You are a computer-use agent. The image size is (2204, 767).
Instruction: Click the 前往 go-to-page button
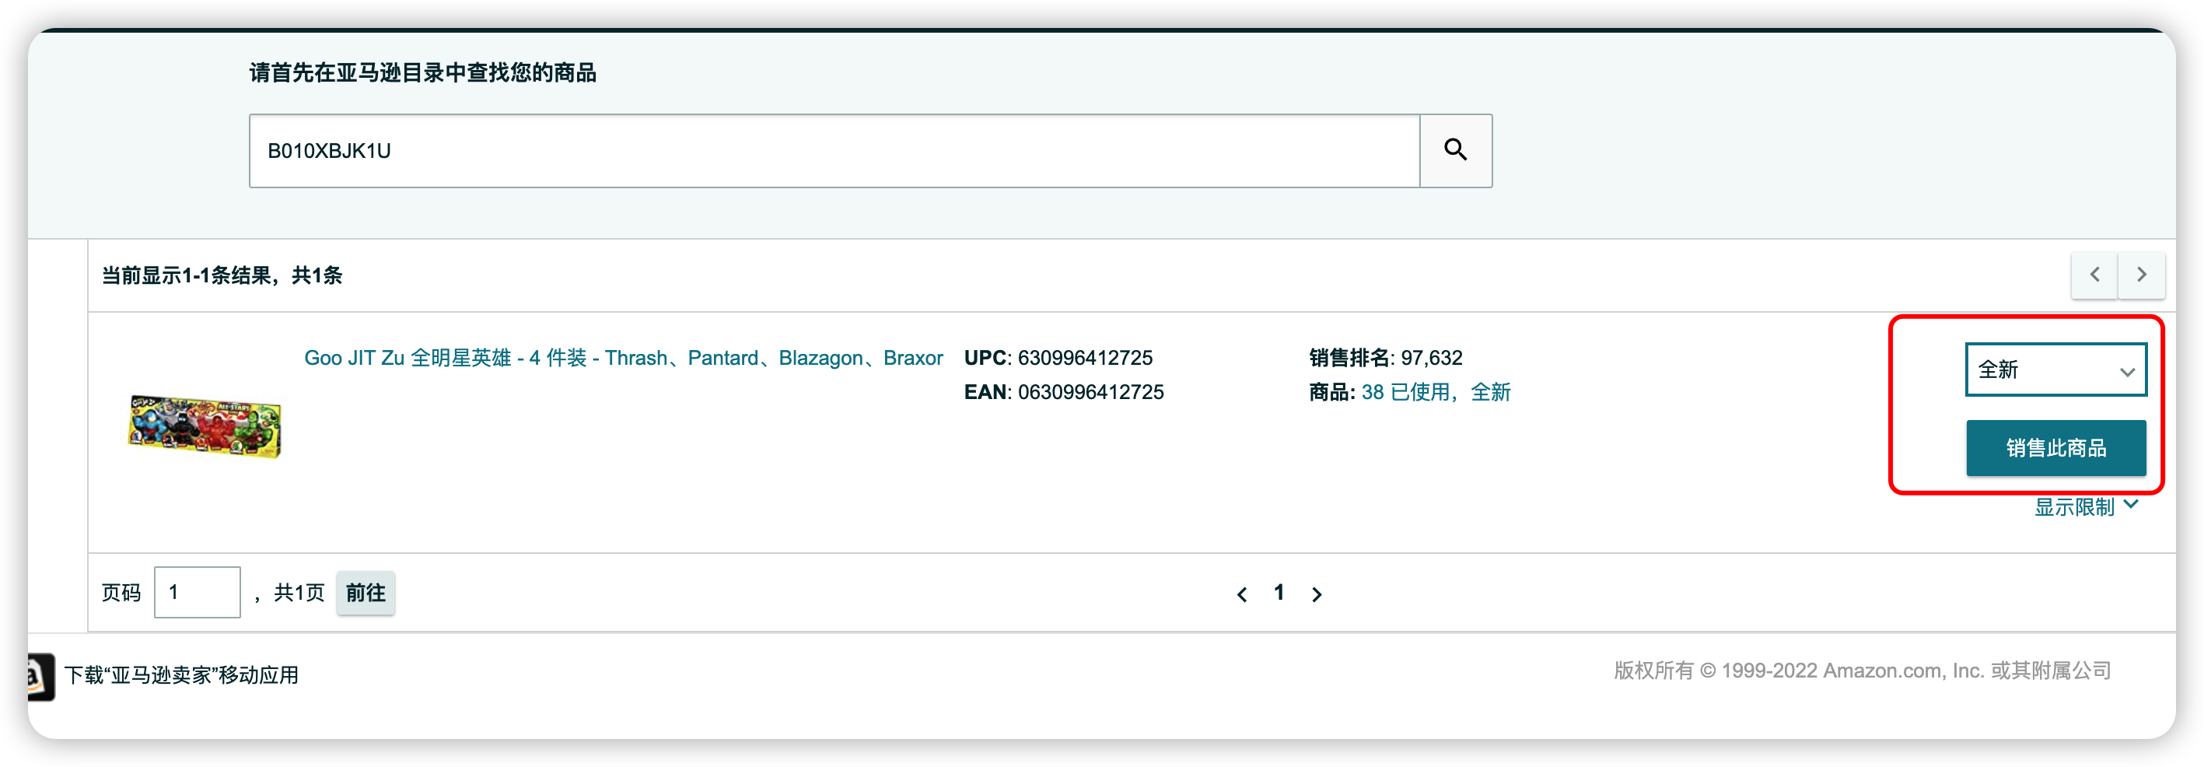366,593
